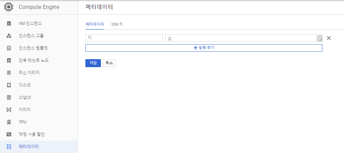Image resolution: width=344 pixels, height=153 pixels.
Task: Click the 이미지 sidebar icon
Action: [9, 110]
